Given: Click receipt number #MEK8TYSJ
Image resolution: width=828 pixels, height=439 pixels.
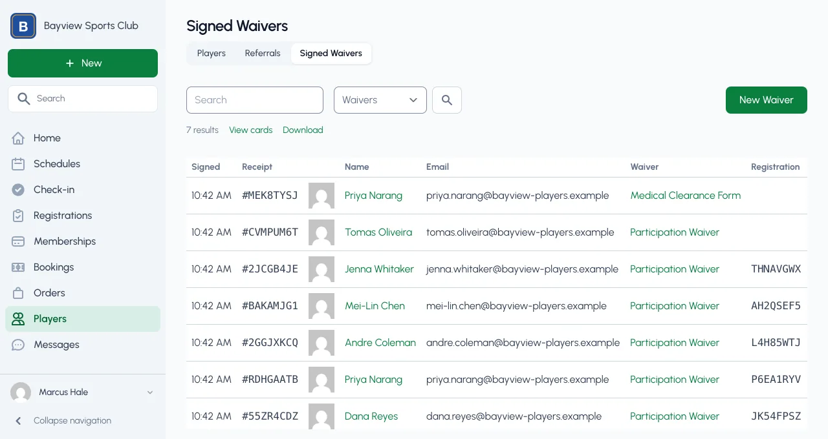Looking at the screenshot, I should (270, 196).
